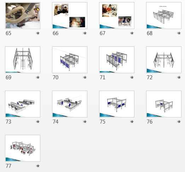Click animation star icon under slide 71
The width and height of the screenshot is (185, 172).
132,78
